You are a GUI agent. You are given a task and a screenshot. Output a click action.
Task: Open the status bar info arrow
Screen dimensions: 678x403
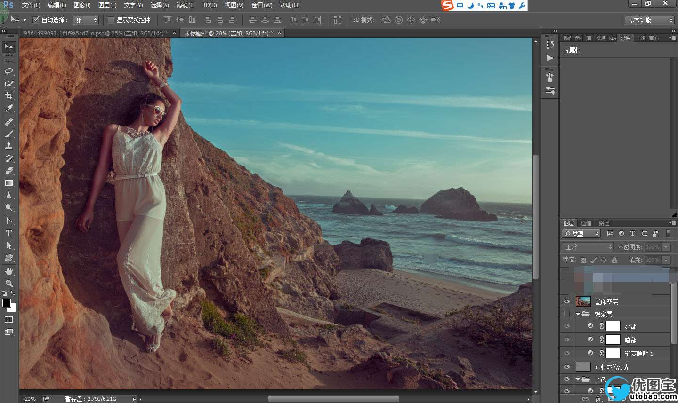[134, 399]
